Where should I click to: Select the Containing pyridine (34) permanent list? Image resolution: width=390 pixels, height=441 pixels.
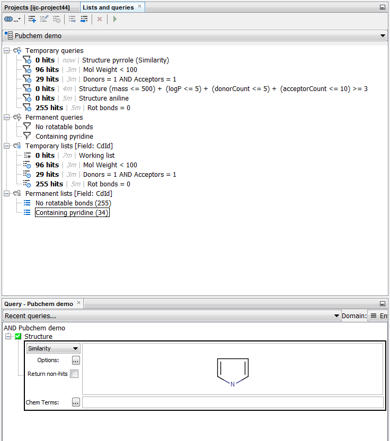pyautogui.click(x=72, y=213)
